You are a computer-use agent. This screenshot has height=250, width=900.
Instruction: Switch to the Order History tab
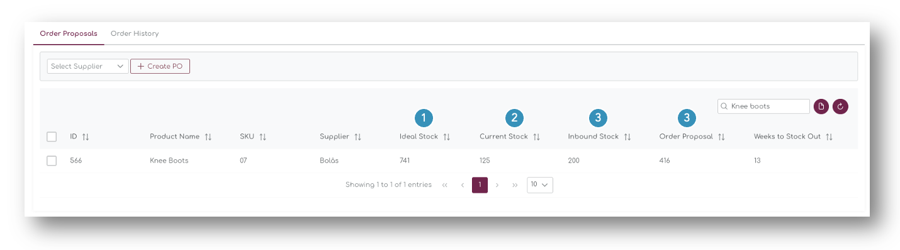[x=135, y=33]
